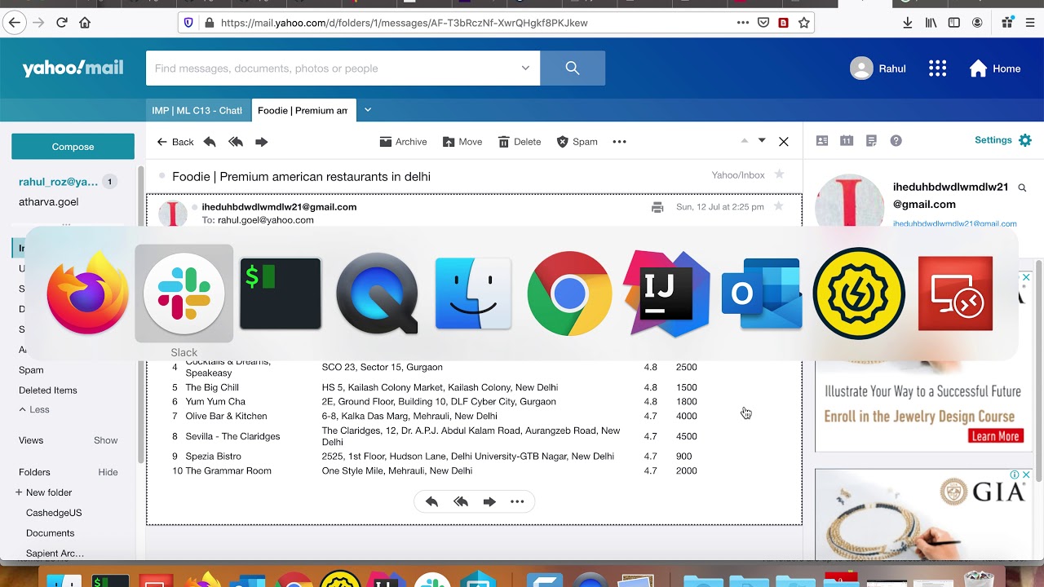This screenshot has width=1044, height=587.
Task: Open Firefox downloads arrow
Action: point(907,23)
